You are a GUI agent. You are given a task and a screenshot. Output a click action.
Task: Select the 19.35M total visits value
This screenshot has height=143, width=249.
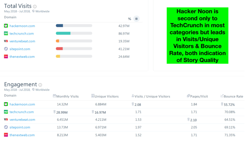pos(124,41)
